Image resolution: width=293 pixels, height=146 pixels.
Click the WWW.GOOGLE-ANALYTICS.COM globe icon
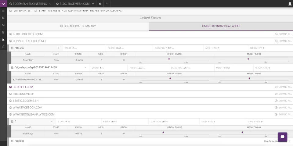click(x=10, y=114)
